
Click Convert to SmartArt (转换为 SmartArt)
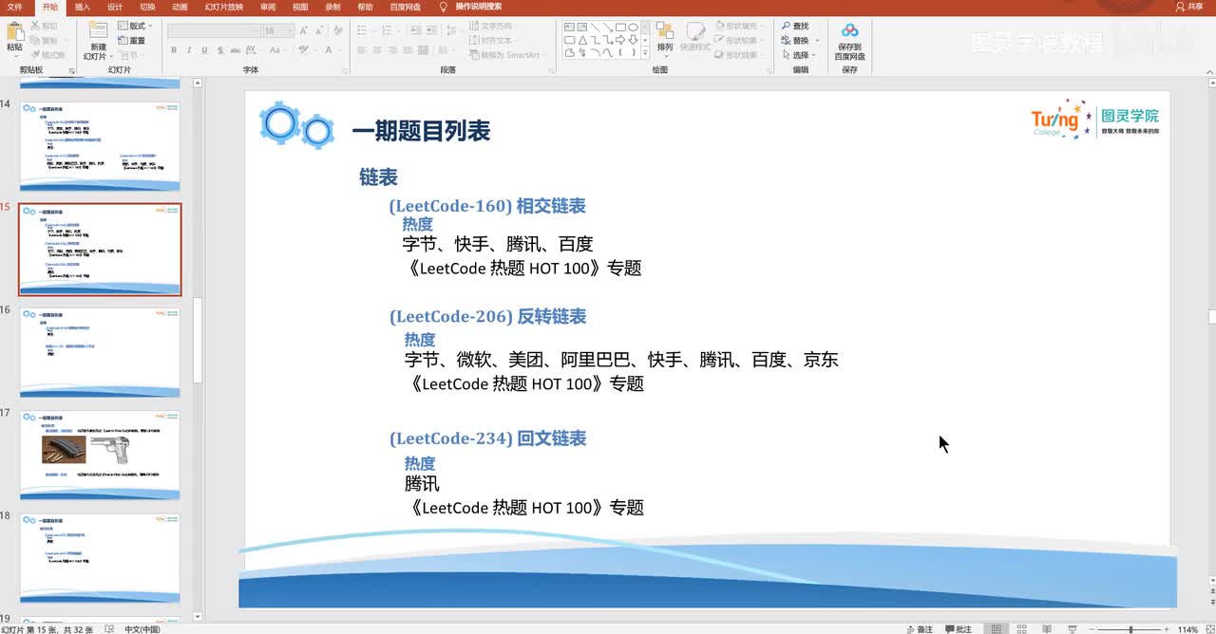pyautogui.click(x=505, y=55)
